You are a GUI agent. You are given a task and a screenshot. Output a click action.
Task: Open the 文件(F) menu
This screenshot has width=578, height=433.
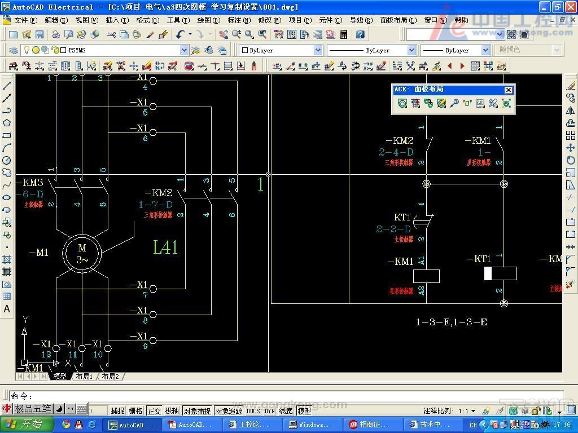tap(25, 20)
